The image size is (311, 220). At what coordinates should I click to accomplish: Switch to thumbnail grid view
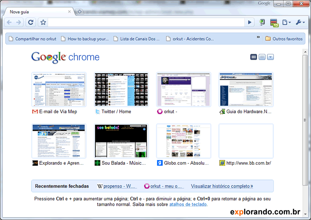[x=254, y=57]
